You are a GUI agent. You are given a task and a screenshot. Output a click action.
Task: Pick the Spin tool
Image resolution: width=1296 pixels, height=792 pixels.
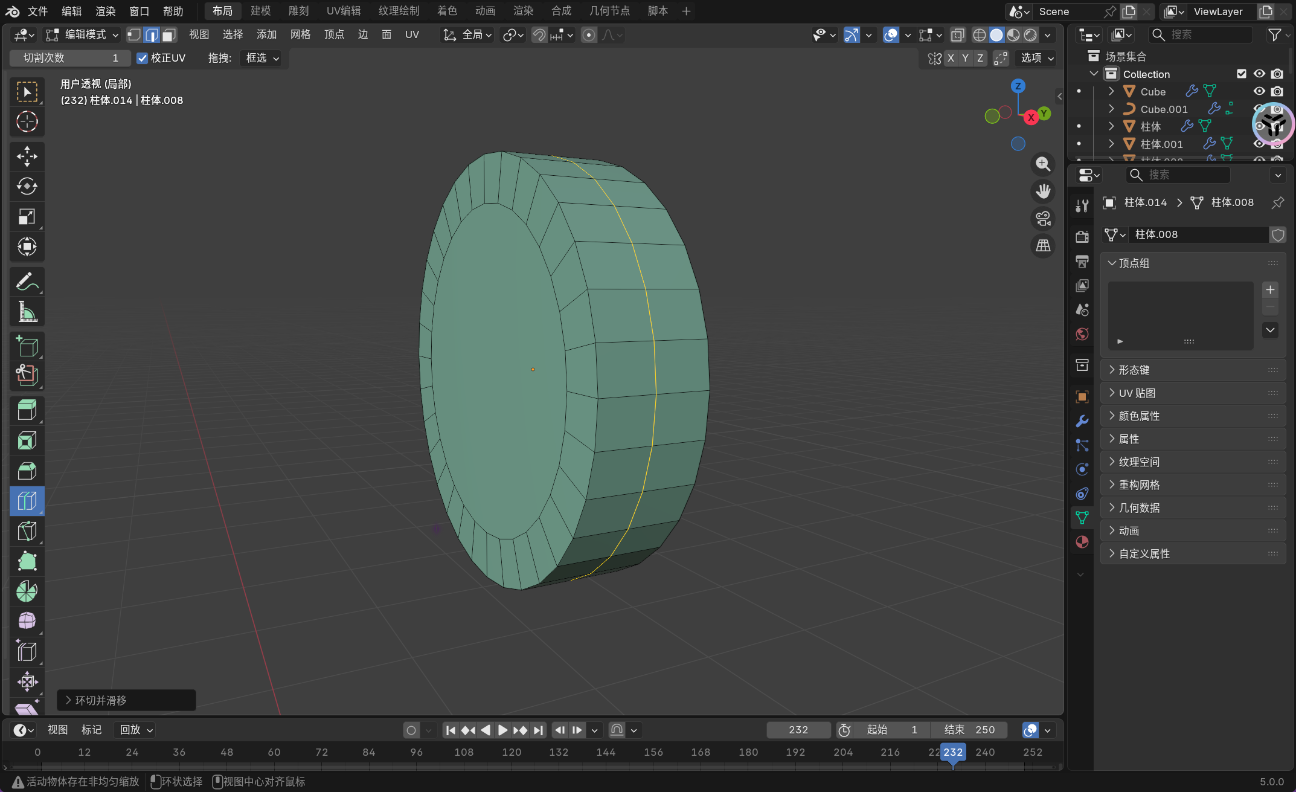(x=27, y=591)
